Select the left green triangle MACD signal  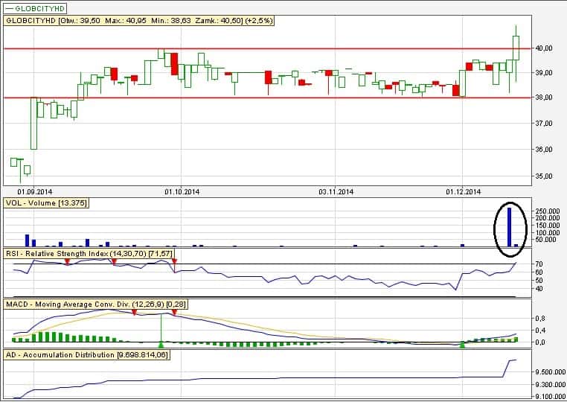161,344
